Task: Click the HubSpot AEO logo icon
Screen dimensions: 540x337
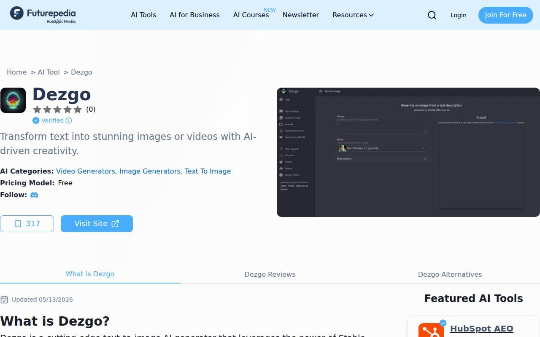Action: coord(431,330)
